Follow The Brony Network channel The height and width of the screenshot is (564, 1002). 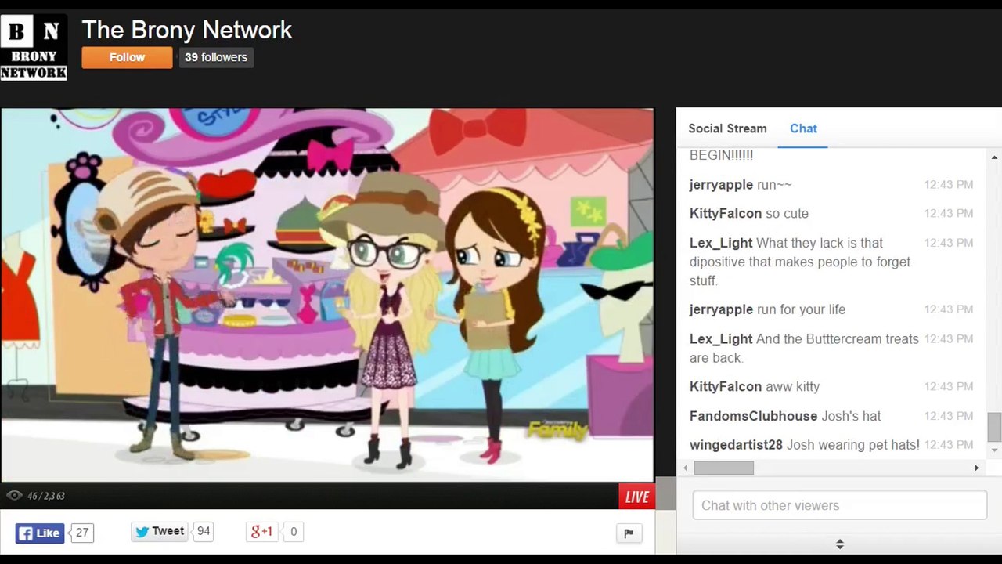127,57
